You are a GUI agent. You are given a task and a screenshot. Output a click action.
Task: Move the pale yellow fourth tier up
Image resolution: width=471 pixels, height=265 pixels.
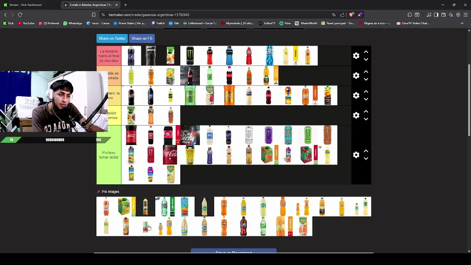coord(366,112)
